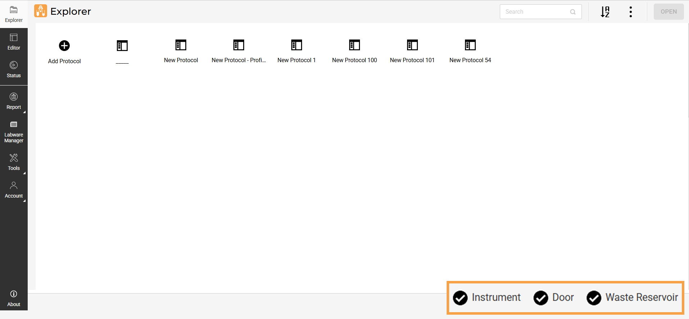The height and width of the screenshot is (319, 689).
Task: Click the Instrument status checkmark
Action: click(460, 298)
